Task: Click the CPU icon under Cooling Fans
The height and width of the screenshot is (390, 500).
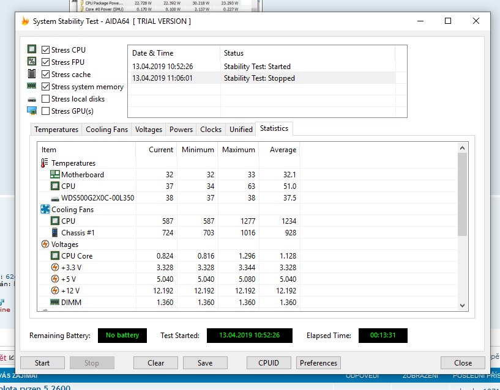Action: [55, 221]
